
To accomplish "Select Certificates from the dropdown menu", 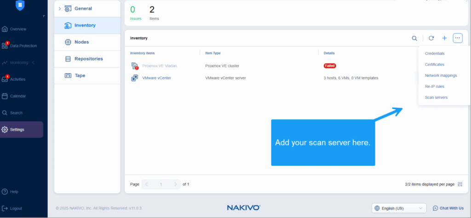I will (x=434, y=64).
